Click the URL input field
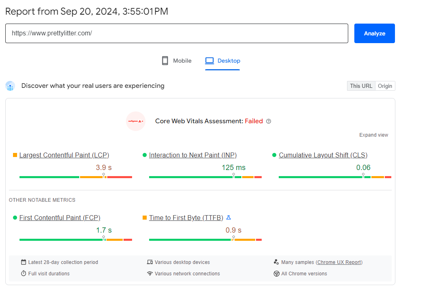Screen dimensions: 423x290 click(176, 33)
